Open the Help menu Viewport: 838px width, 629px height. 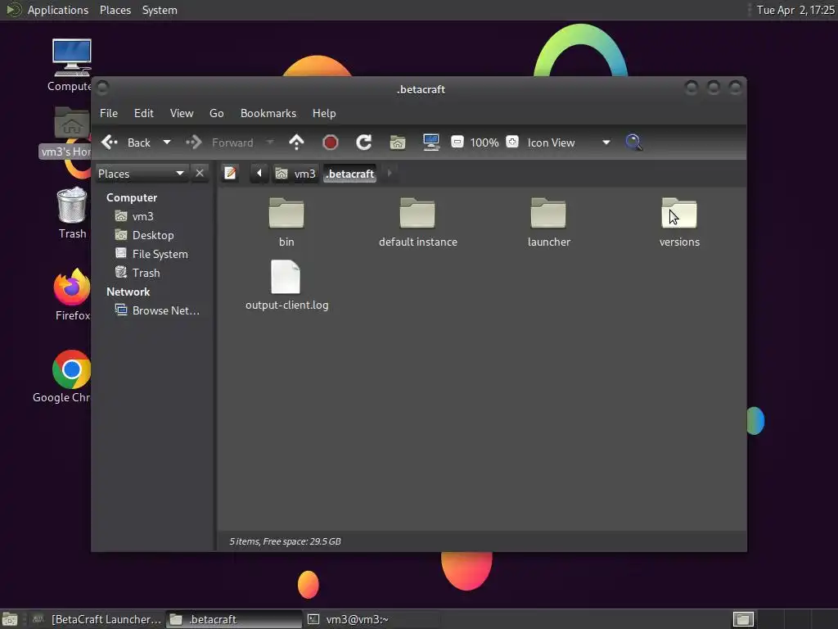[x=324, y=113]
